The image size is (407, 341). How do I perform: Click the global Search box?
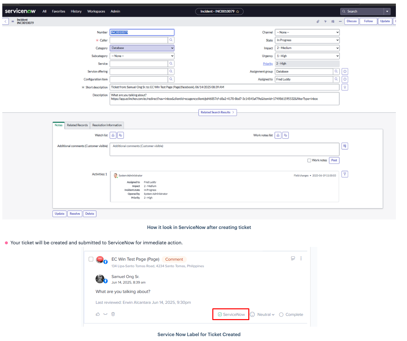point(362,11)
